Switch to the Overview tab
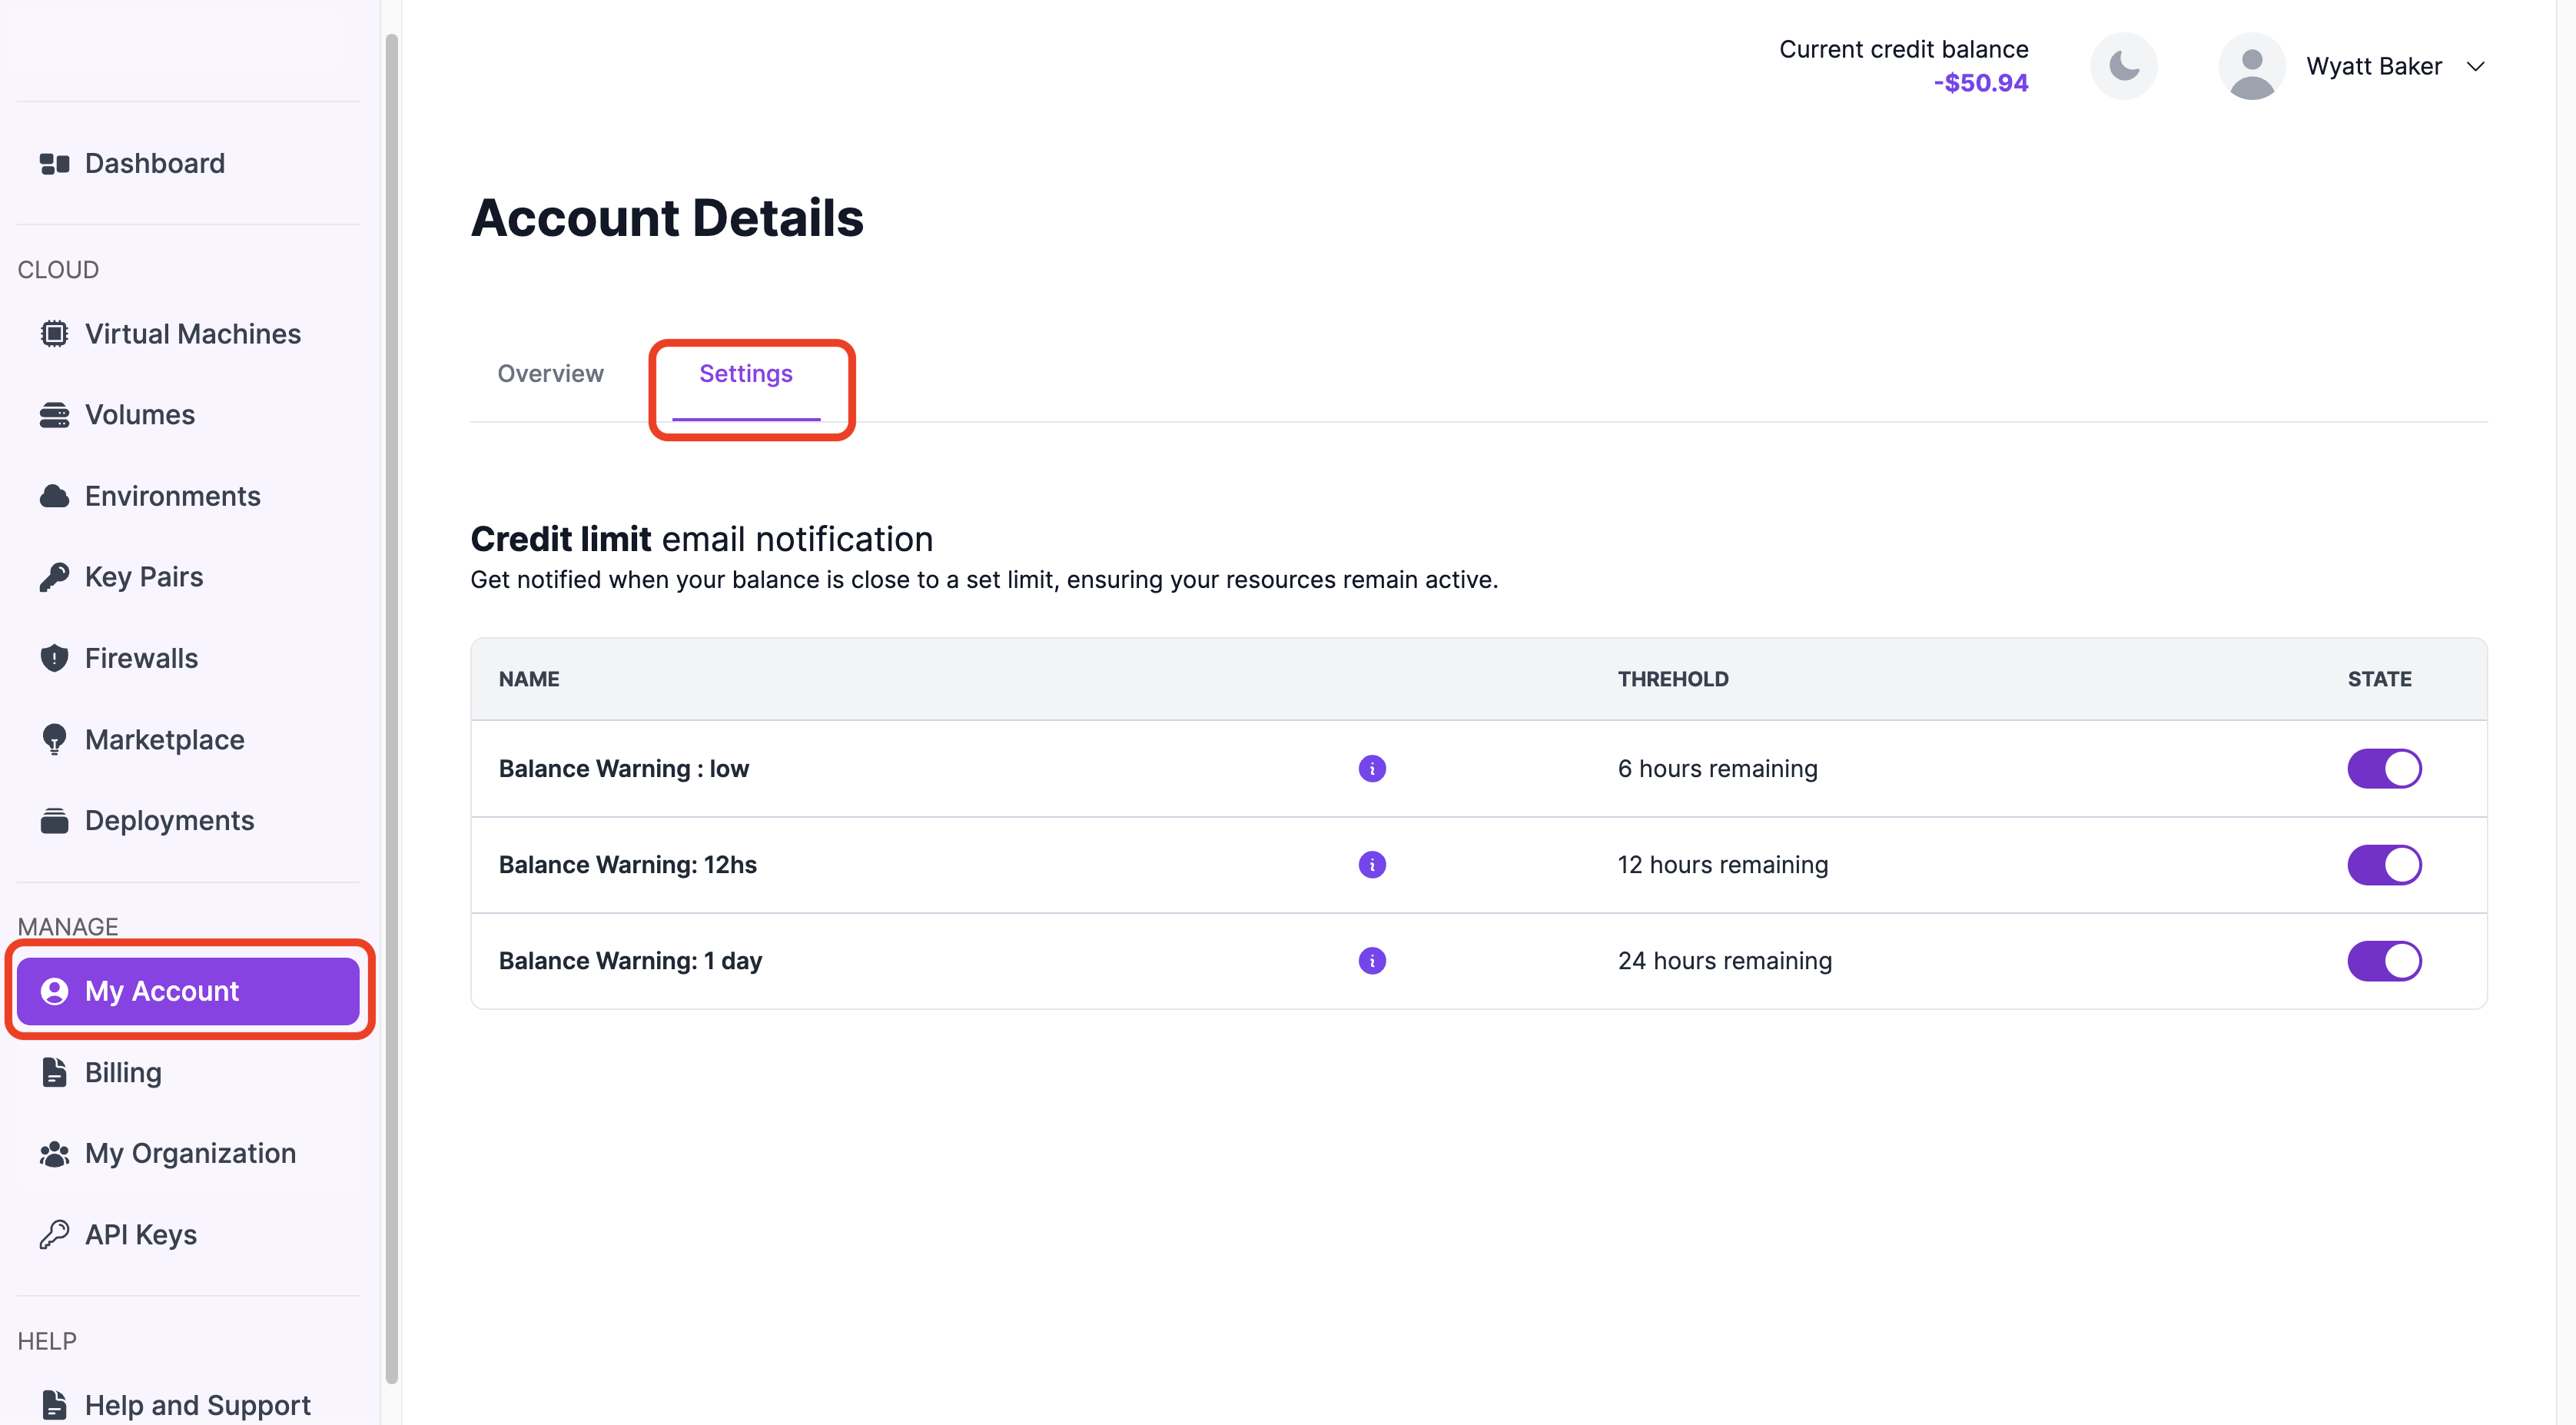Screen dimensions: 2576x1425 [x=550, y=373]
